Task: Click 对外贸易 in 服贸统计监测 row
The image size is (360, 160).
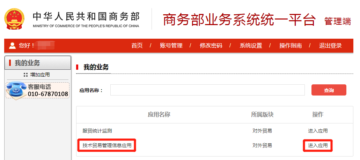Action: click(262, 131)
